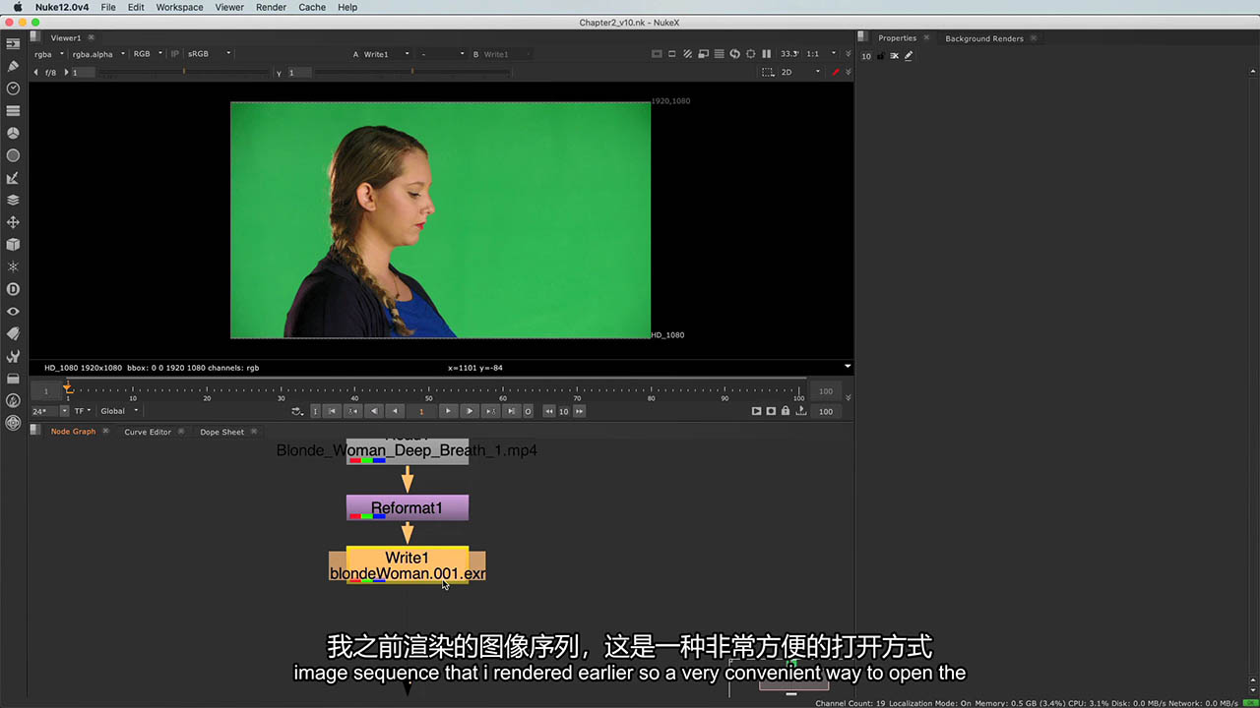This screenshot has width=1260, height=708.
Task: Open the Render menu
Action: click(x=271, y=7)
